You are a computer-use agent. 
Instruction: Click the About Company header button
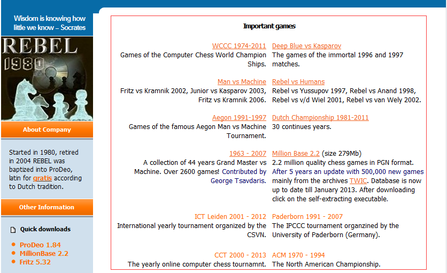[47, 130]
